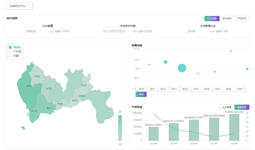This screenshot has width=255, height=150.
Task: Select year 2010 in the timeline
Action: click(141, 89)
